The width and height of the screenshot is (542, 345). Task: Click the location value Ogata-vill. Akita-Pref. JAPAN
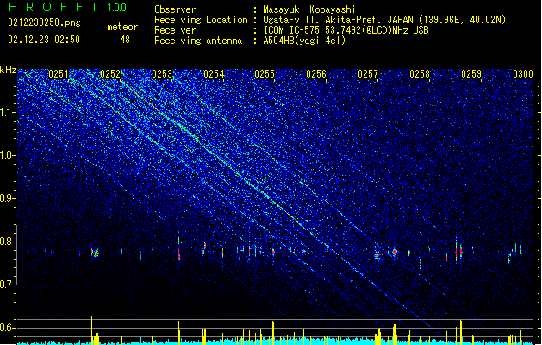point(338,20)
